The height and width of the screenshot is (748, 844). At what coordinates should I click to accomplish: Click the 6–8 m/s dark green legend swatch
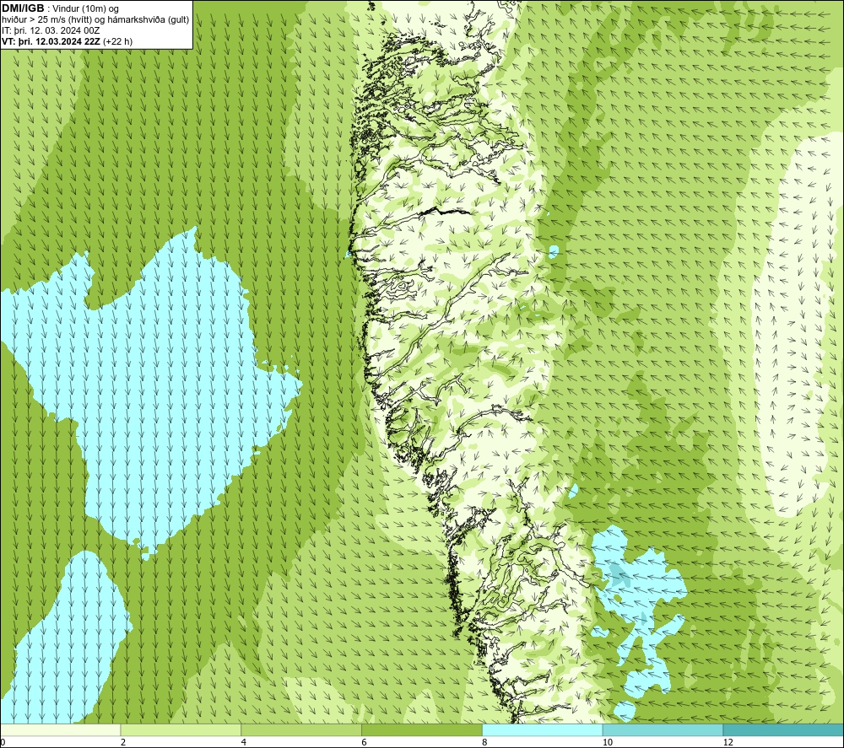pos(422,729)
